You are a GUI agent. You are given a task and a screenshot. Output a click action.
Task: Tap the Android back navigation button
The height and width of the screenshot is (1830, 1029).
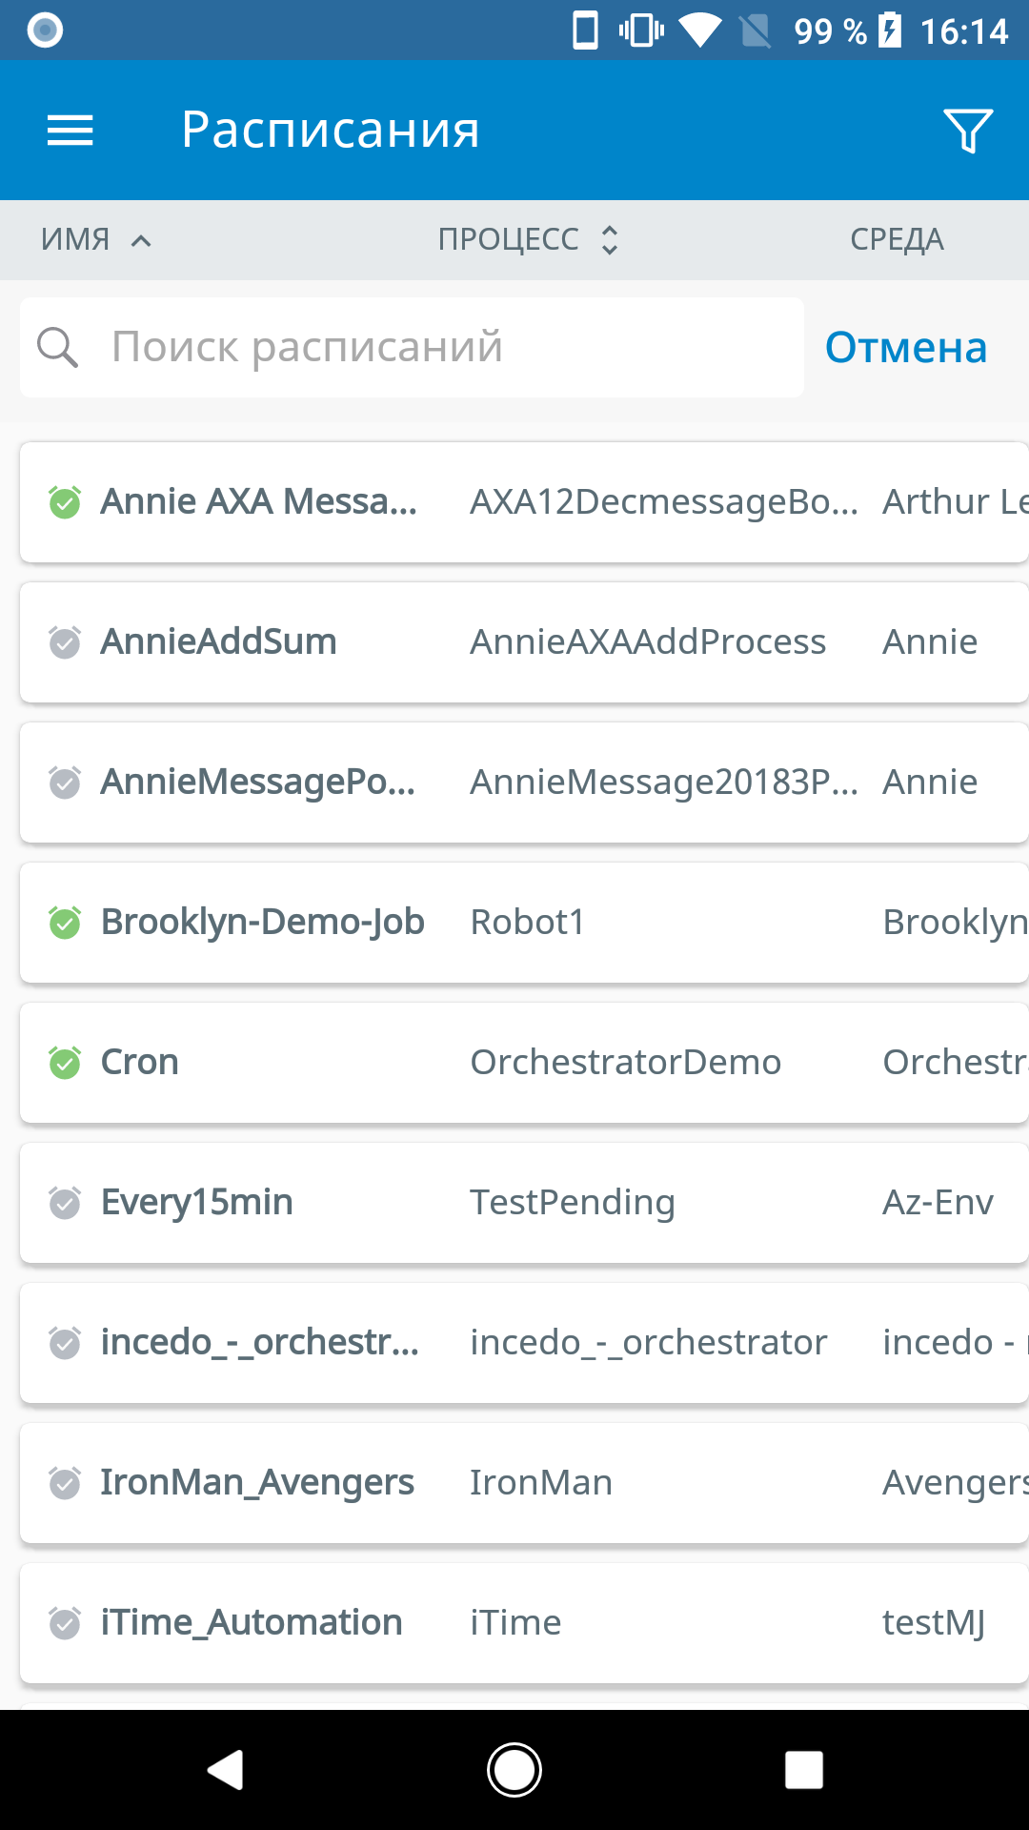pyautogui.click(x=227, y=1770)
